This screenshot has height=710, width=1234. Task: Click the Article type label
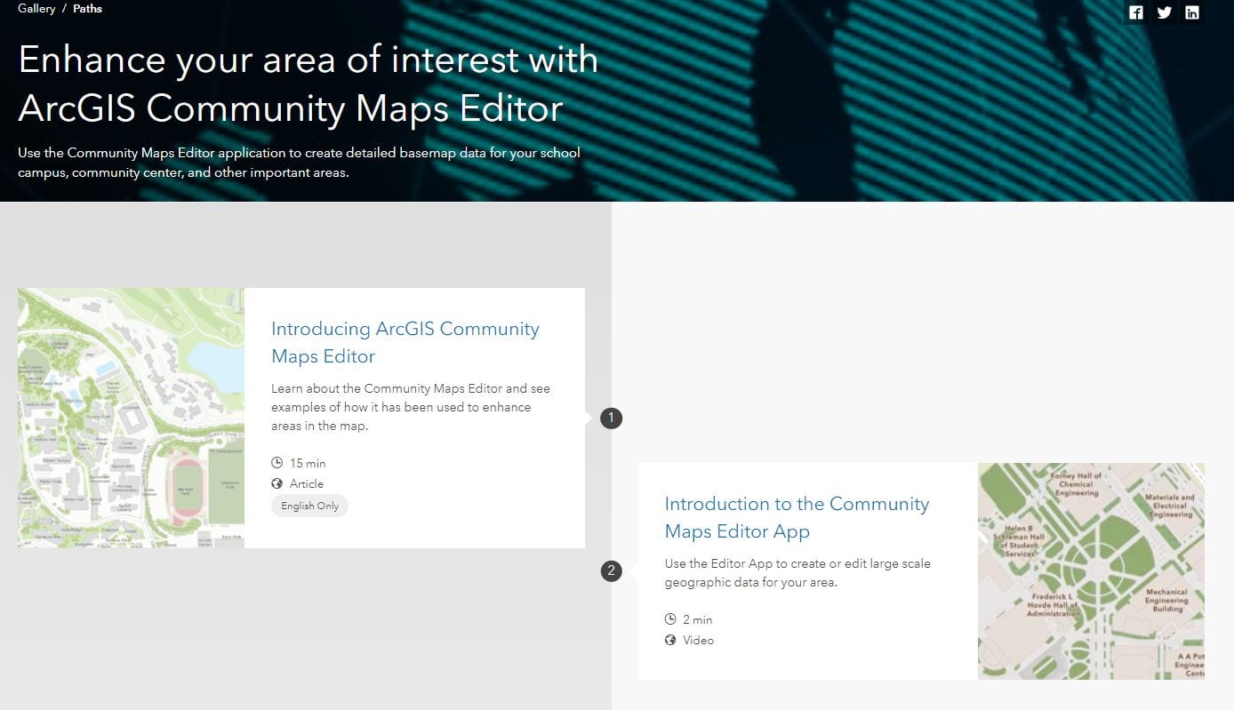[307, 483]
